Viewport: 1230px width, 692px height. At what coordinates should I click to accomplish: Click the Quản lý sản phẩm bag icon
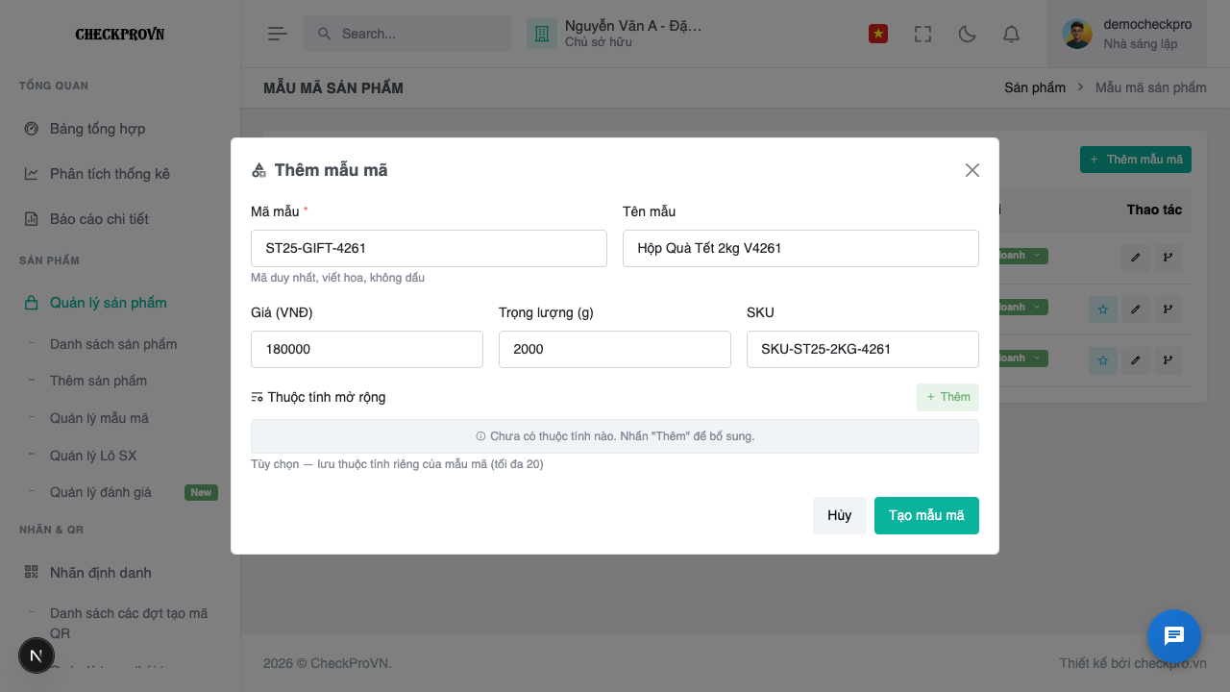coord(31,303)
